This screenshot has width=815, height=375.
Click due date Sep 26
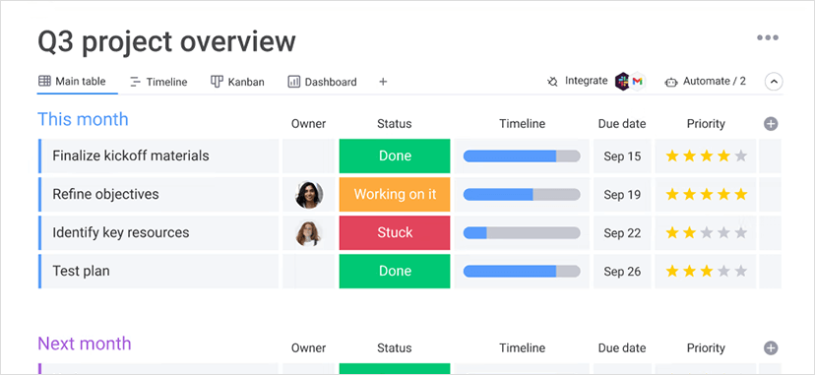click(x=622, y=272)
